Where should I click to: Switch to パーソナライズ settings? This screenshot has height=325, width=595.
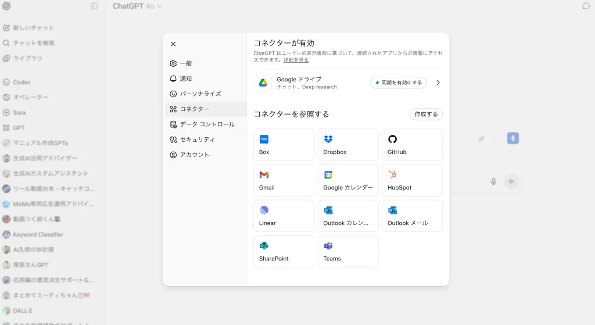206,94
